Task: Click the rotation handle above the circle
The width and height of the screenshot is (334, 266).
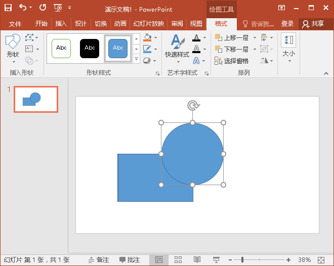Action: [192, 105]
